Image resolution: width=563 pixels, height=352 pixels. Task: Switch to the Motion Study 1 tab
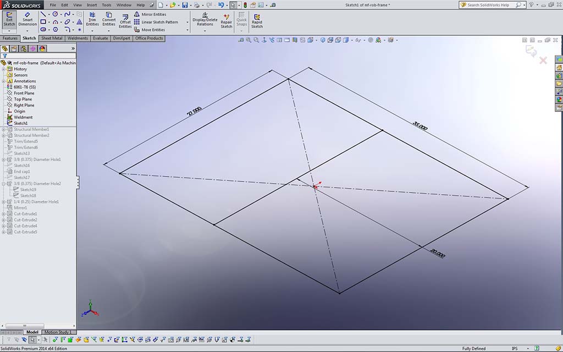coord(58,332)
